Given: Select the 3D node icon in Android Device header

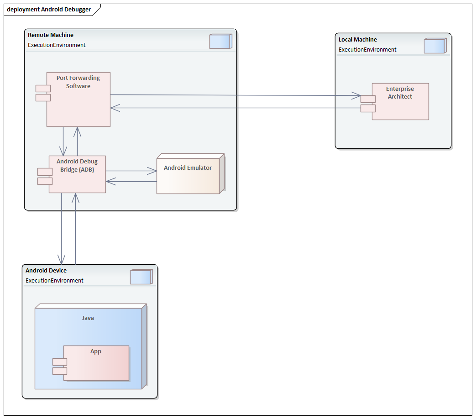Looking at the screenshot, I should point(141,276).
